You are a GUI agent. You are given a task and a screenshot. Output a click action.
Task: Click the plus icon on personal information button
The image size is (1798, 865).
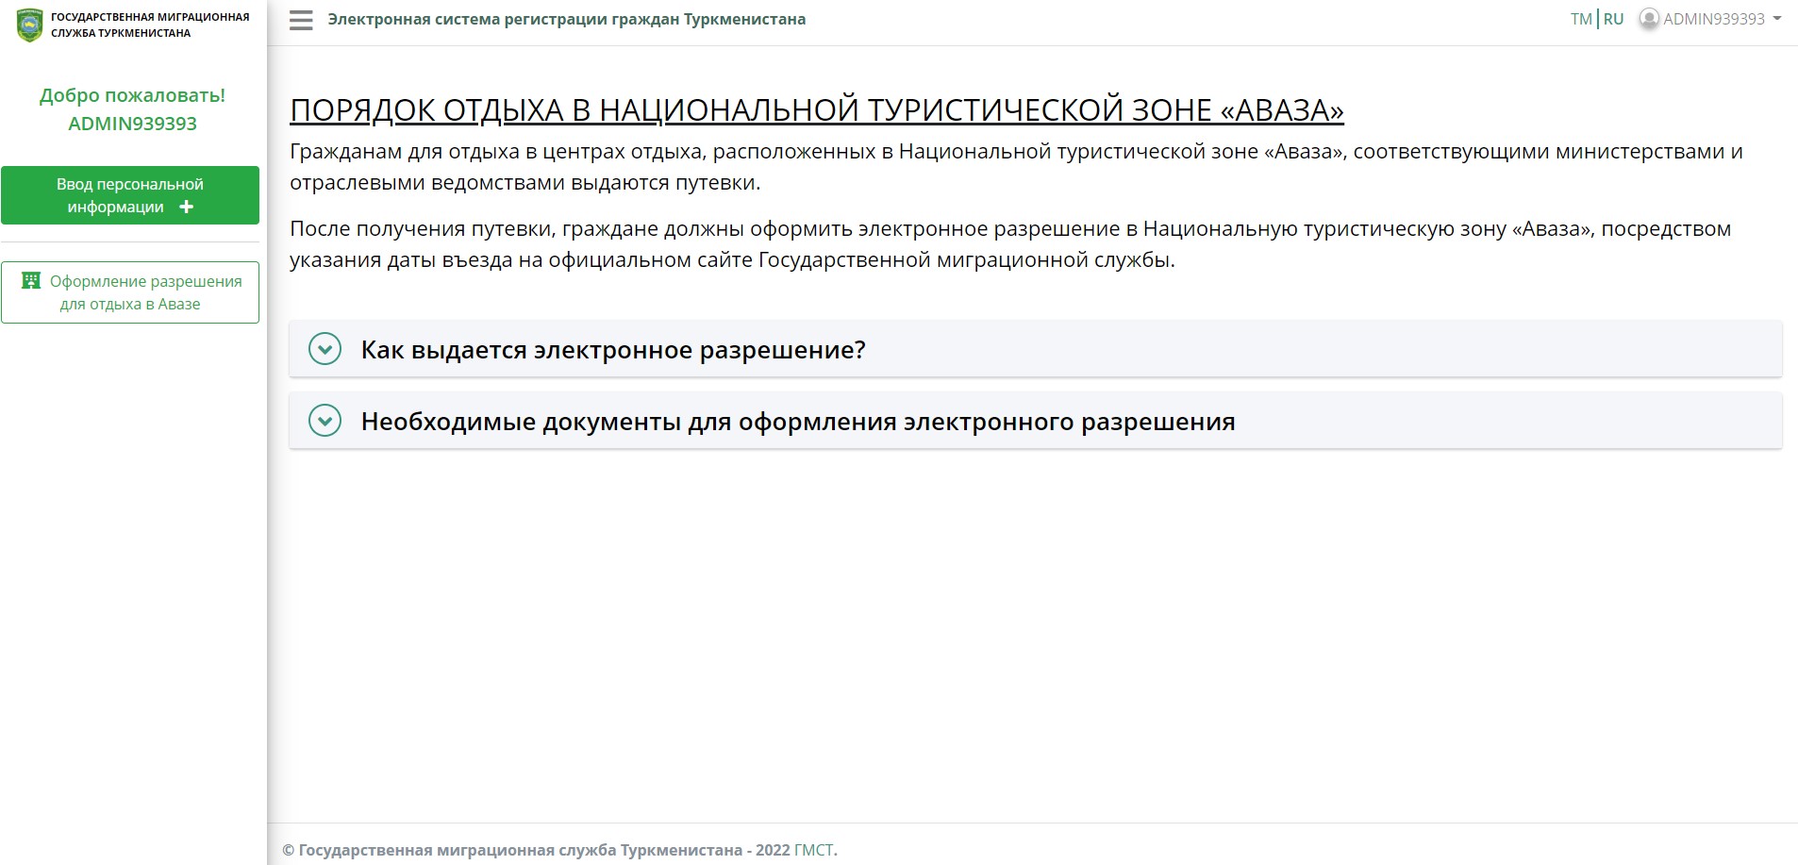point(187,207)
